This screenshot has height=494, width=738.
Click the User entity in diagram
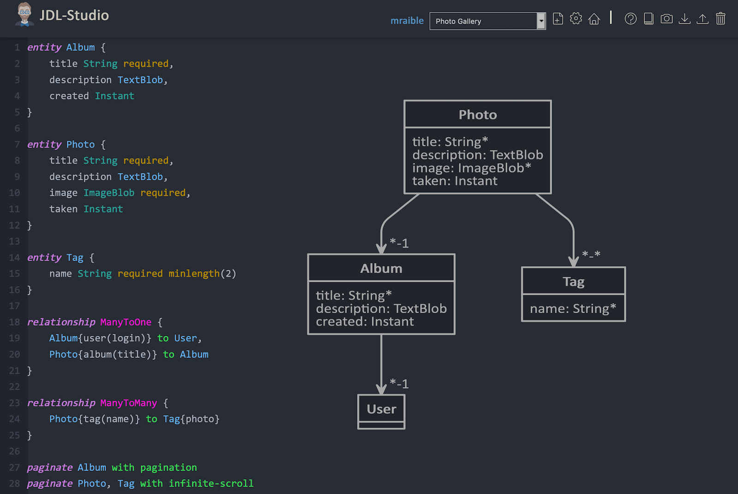[x=381, y=411]
